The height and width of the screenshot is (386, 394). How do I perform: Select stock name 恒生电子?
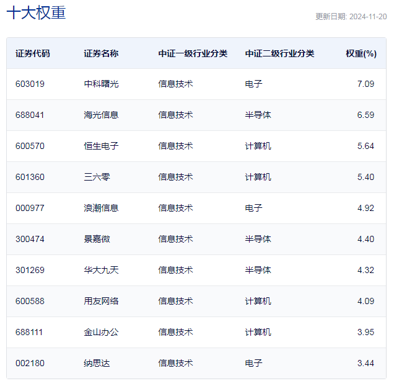(x=101, y=146)
